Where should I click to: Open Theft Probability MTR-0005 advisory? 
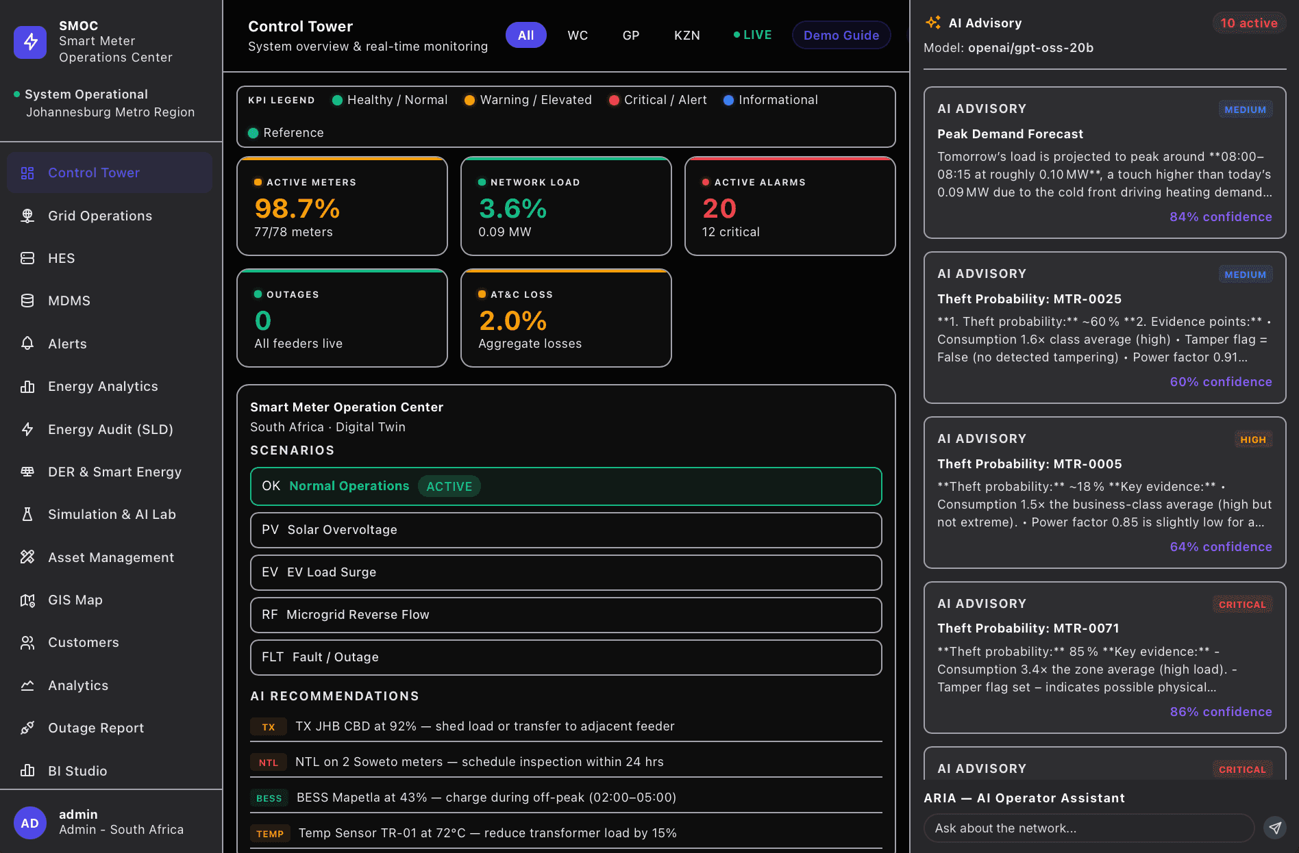[x=1104, y=493]
